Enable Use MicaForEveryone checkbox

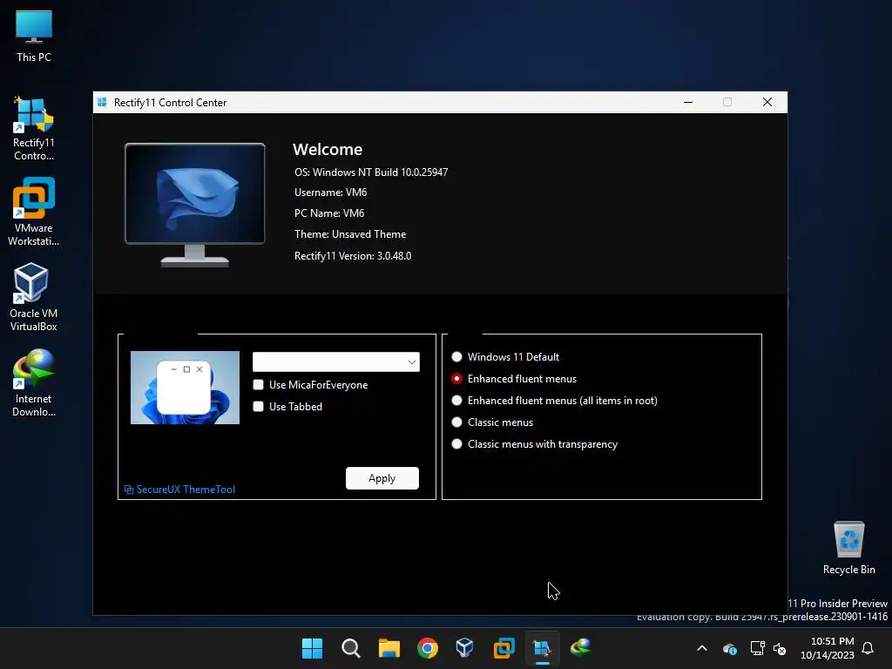(x=258, y=385)
